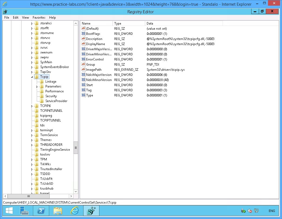The width and height of the screenshot is (282, 219).
Task: Open the Edit menu
Action: point(16,18)
